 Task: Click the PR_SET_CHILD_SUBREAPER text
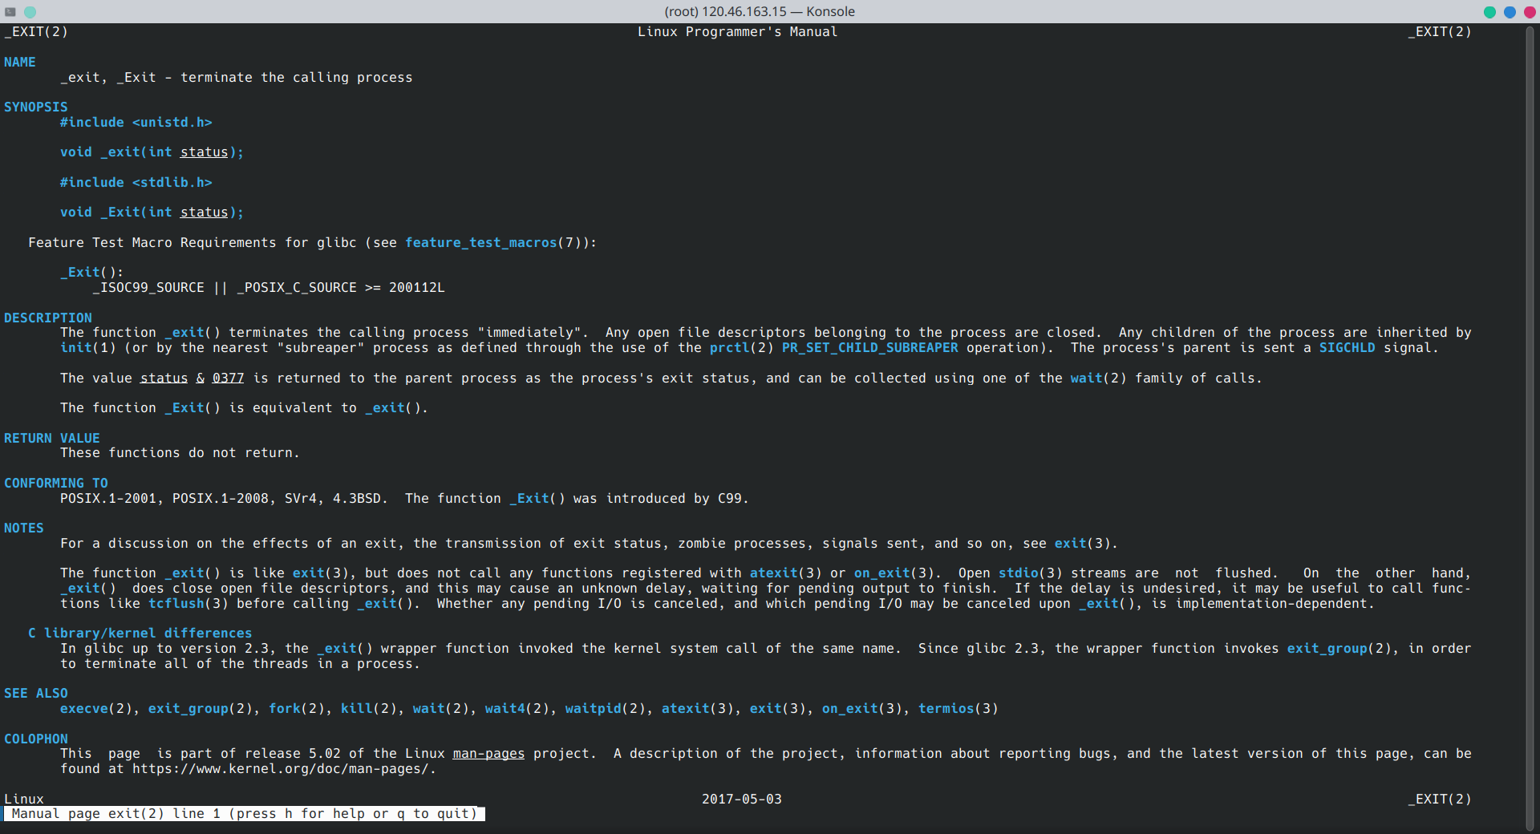point(869,348)
